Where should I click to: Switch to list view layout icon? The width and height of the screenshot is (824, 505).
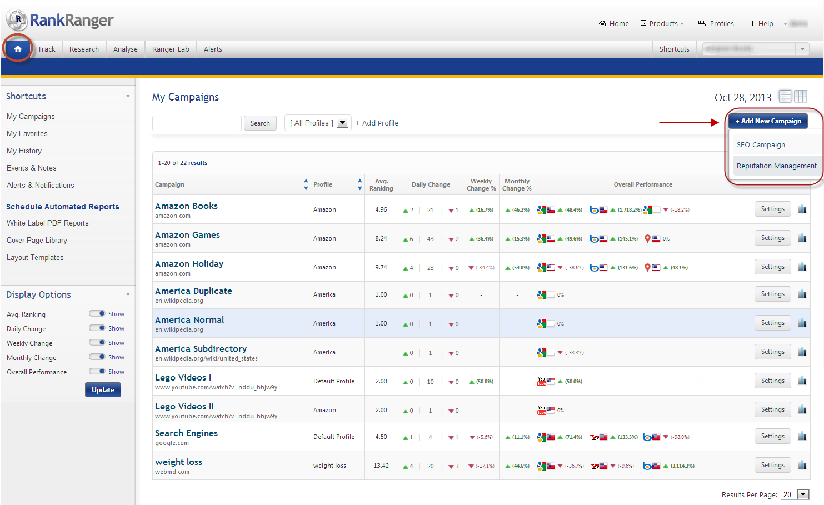coord(785,97)
